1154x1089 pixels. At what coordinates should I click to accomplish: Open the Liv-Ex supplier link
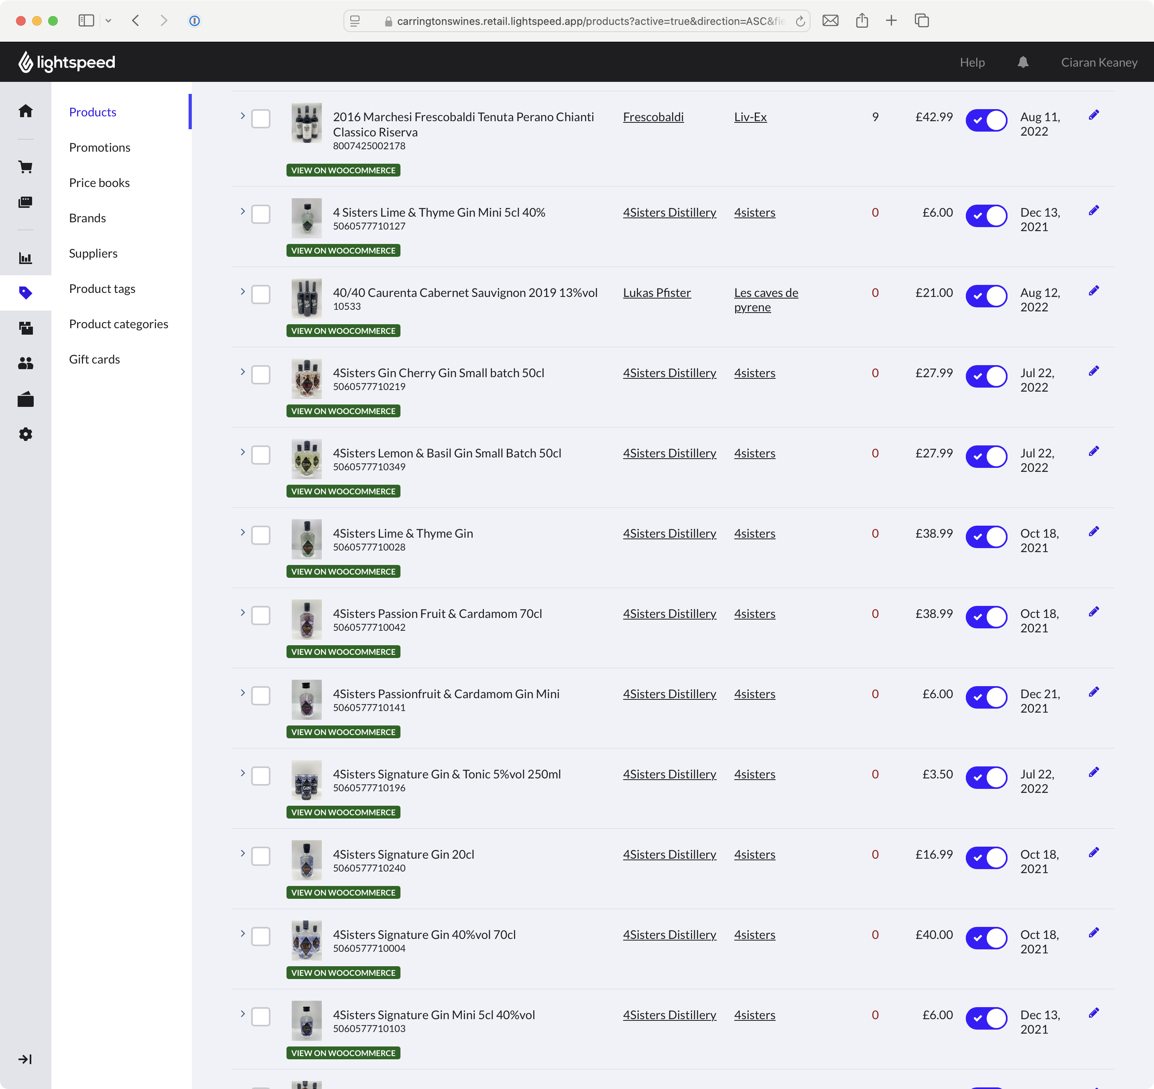tap(750, 117)
